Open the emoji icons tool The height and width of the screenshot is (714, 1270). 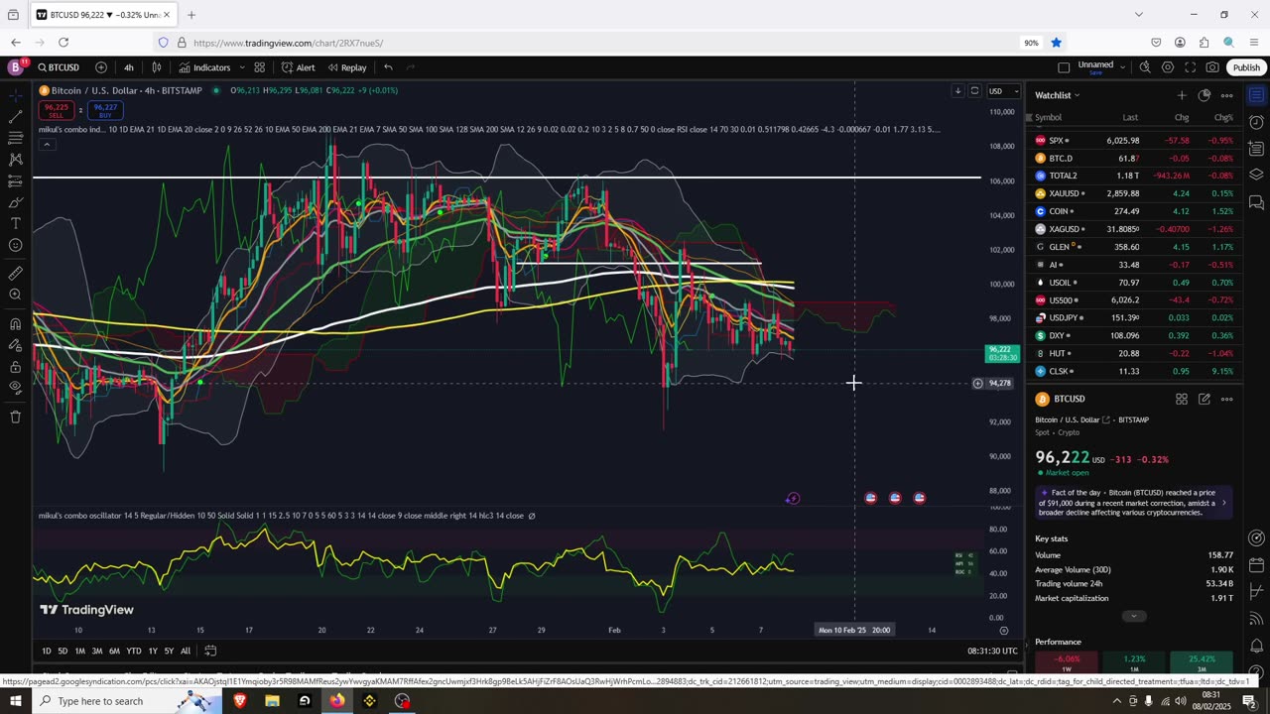[15, 245]
